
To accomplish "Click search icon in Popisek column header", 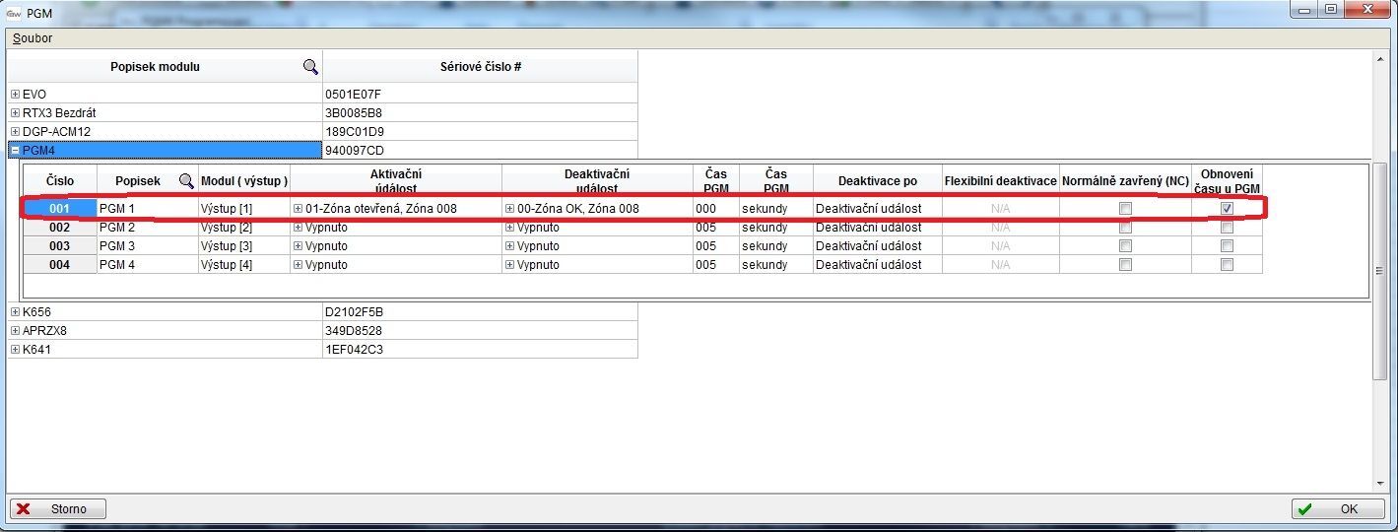I will tap(186, 181).
